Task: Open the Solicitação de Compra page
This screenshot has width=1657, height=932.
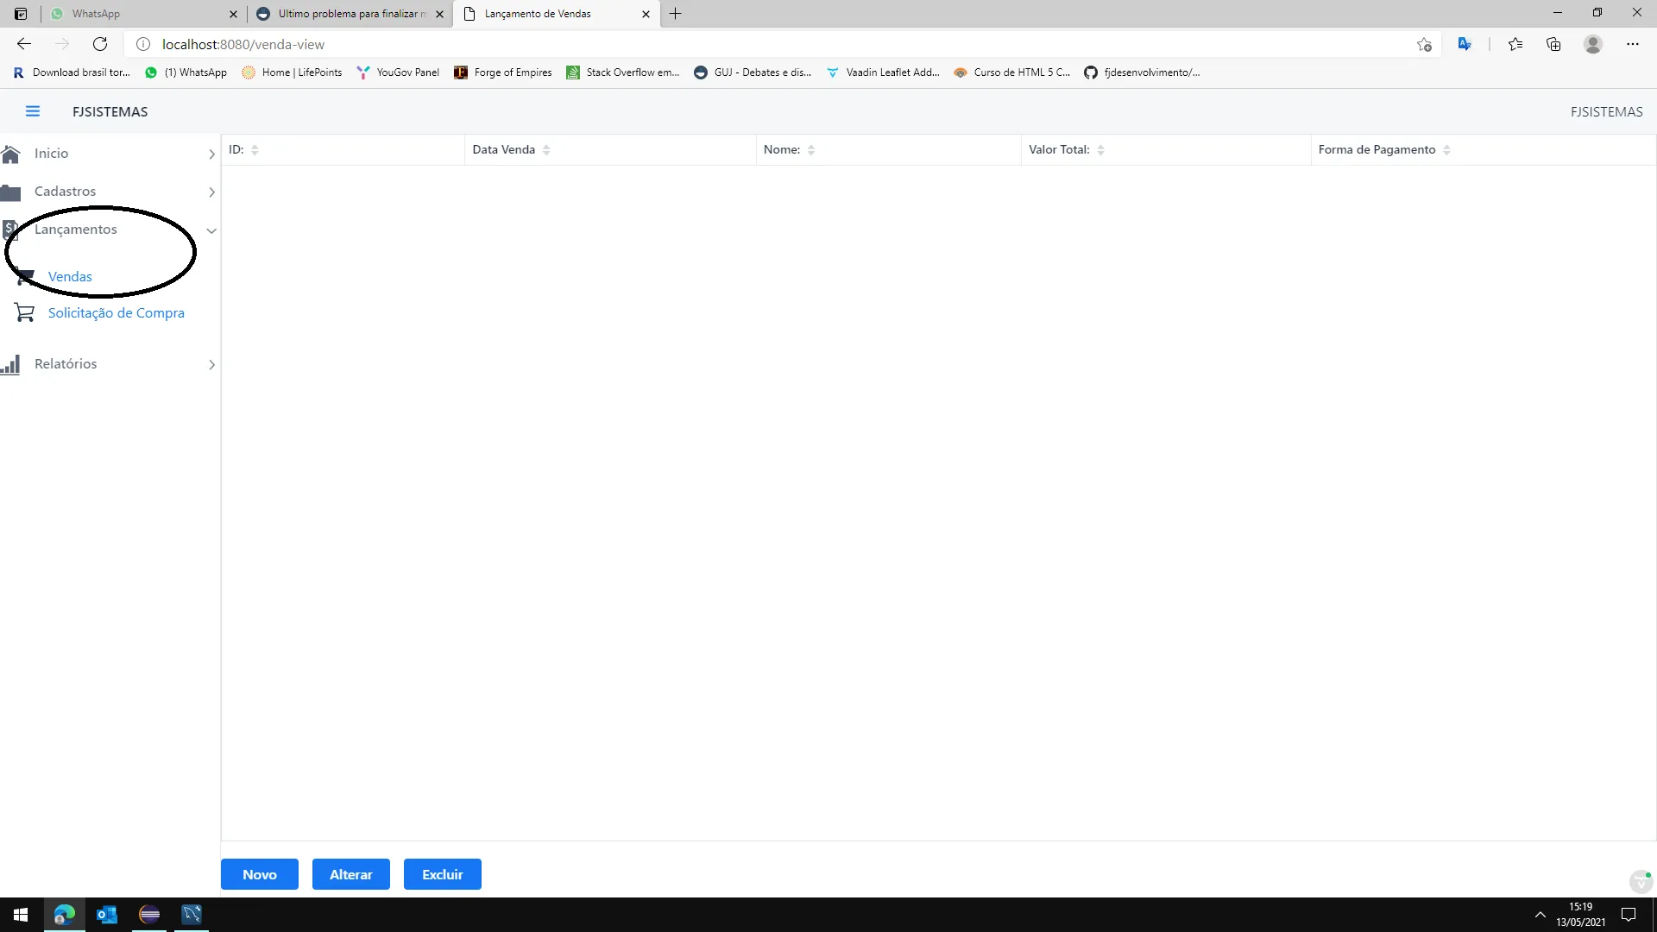Action: tap(117, 313)
